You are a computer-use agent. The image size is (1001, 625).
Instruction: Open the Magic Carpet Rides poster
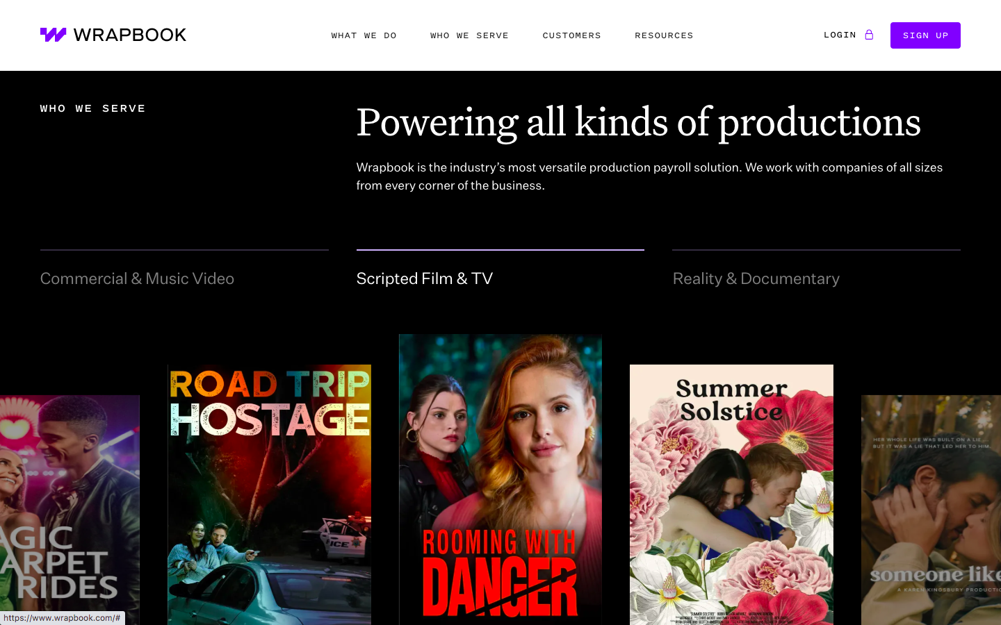click(x=70, y=510)
